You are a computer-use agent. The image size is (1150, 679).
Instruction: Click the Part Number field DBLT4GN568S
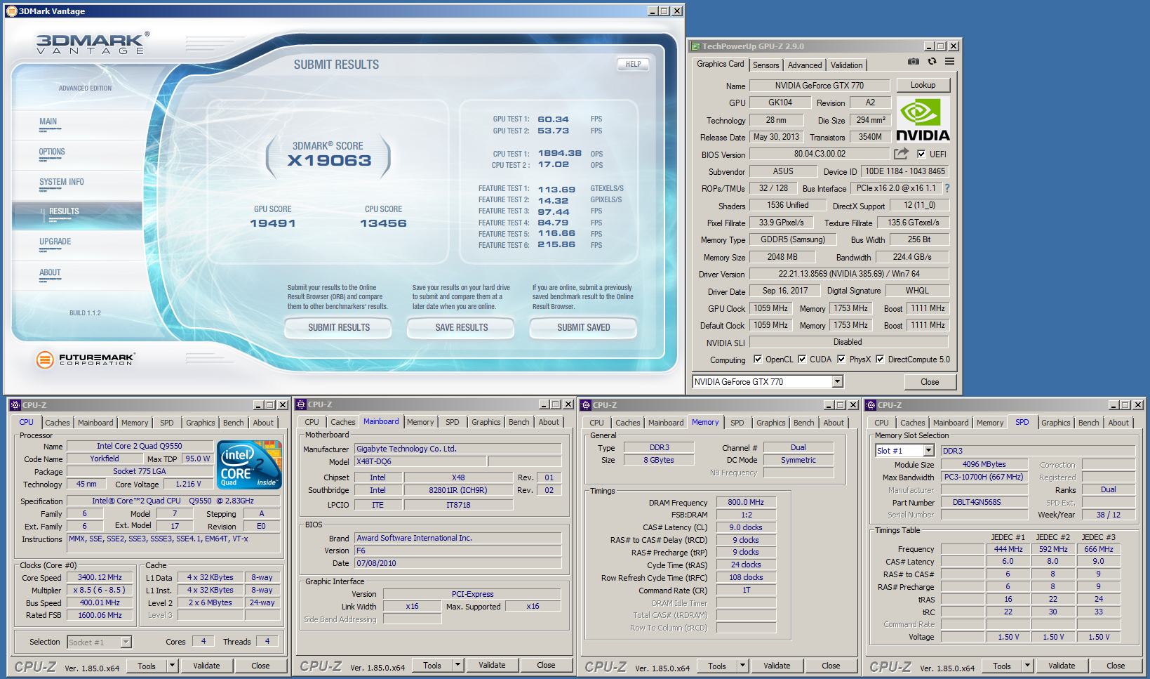[984, 502]
